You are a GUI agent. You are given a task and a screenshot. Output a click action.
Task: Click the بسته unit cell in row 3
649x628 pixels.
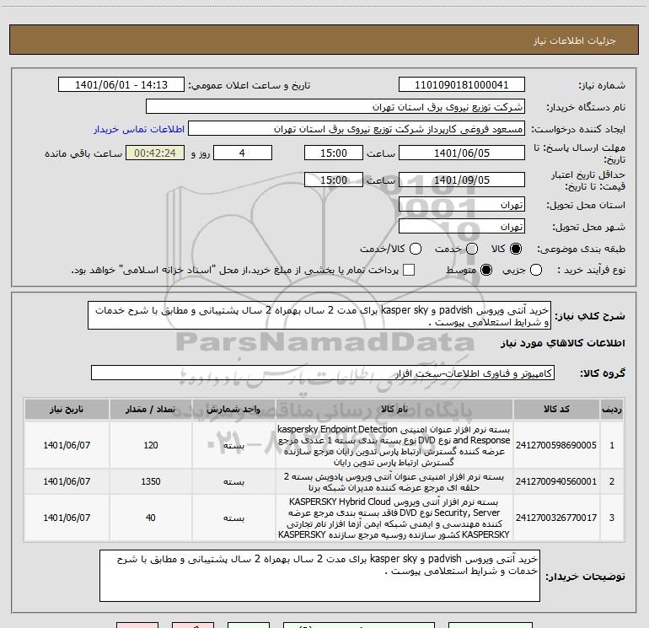233,518
